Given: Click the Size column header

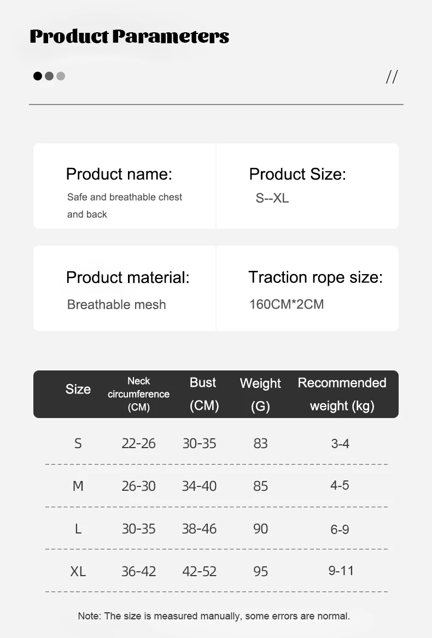Looking at the screenshot, I should [78, 389].
